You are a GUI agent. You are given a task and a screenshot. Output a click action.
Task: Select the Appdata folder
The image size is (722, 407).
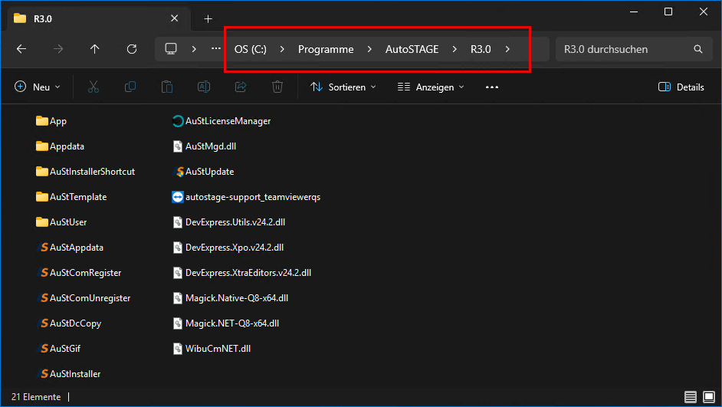click(x=60, y=146)
